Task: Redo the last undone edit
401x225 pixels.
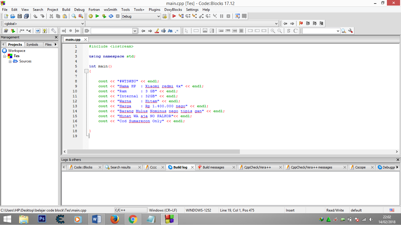Action: pos(42,16)
